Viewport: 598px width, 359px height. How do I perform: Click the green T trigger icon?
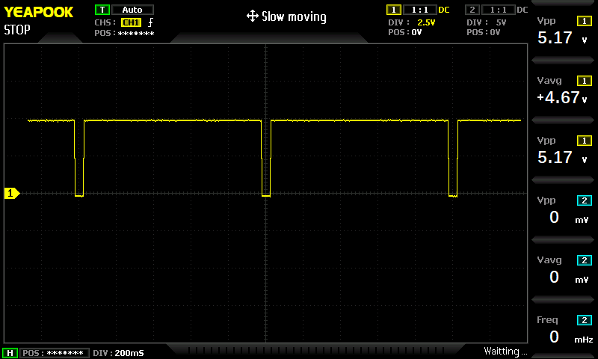tap(102, 10)
